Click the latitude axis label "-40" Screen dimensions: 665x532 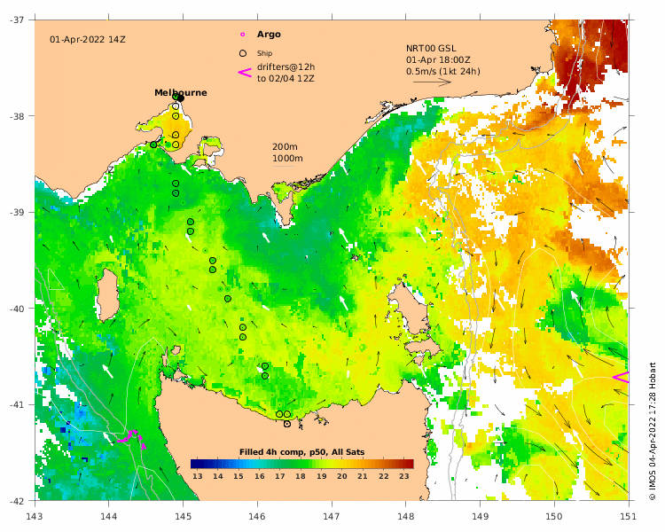pyautogui.click(x=18, y=309)
